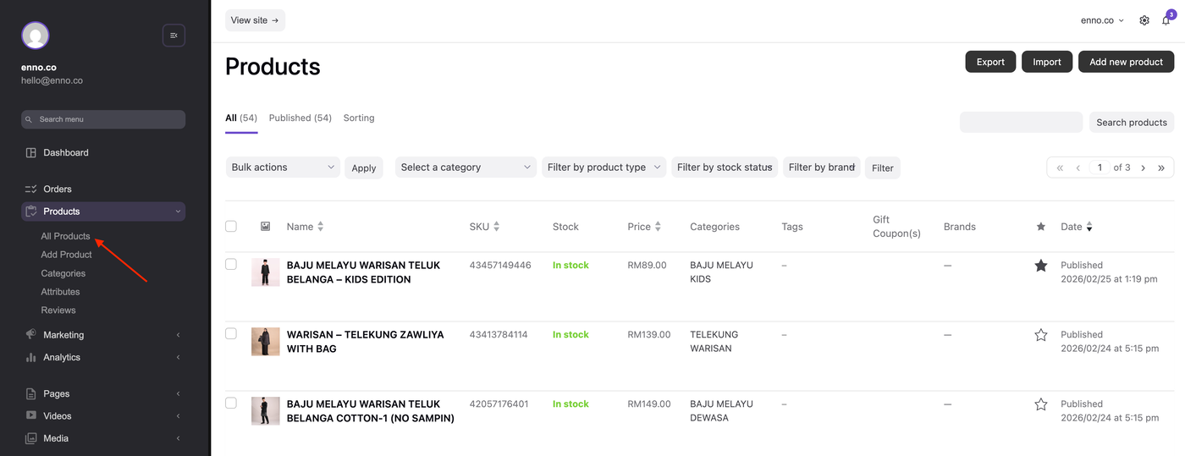Viewport: 1185px width, 456px height.
Task: Unstar the Kids Edition featured star
Action: click(1041, 266)
